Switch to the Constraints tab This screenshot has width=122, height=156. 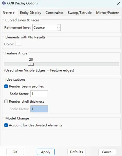(54, 13)
